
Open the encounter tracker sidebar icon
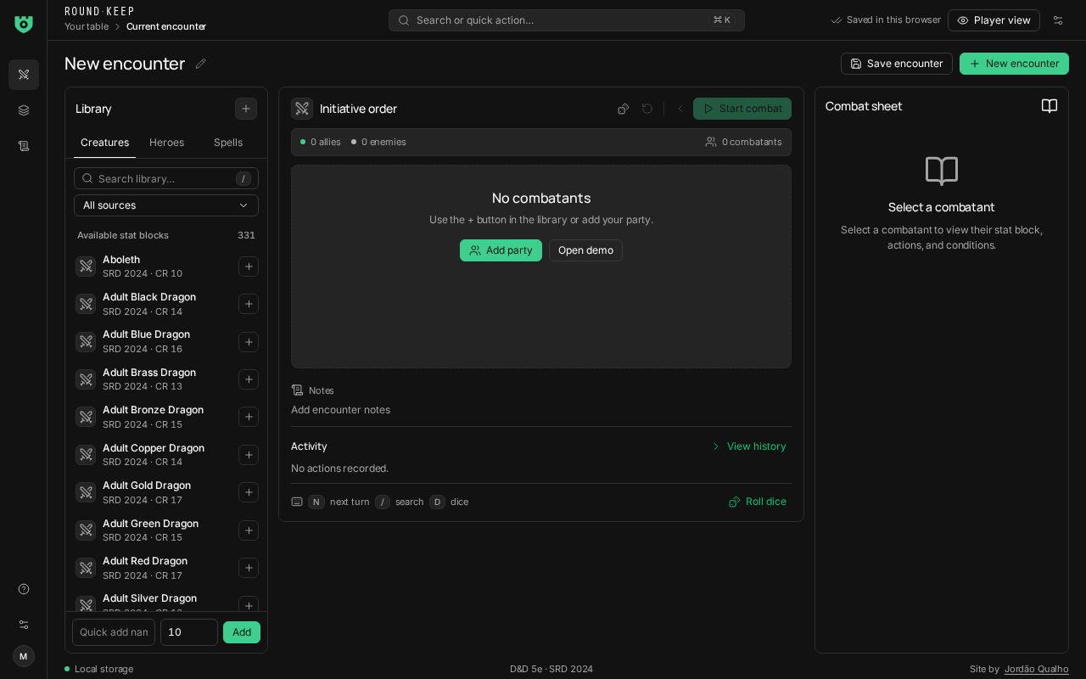pos(24,75)
